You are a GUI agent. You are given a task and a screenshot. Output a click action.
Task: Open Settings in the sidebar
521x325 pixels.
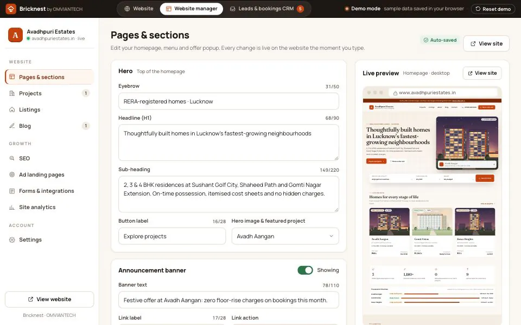(49, 239)
